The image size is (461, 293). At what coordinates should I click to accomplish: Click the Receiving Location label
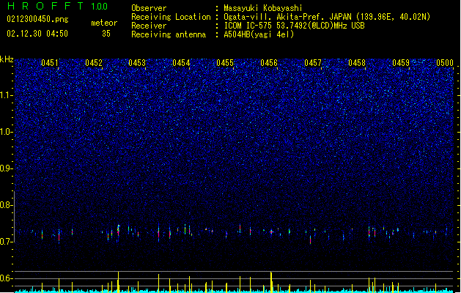(171, 17)
